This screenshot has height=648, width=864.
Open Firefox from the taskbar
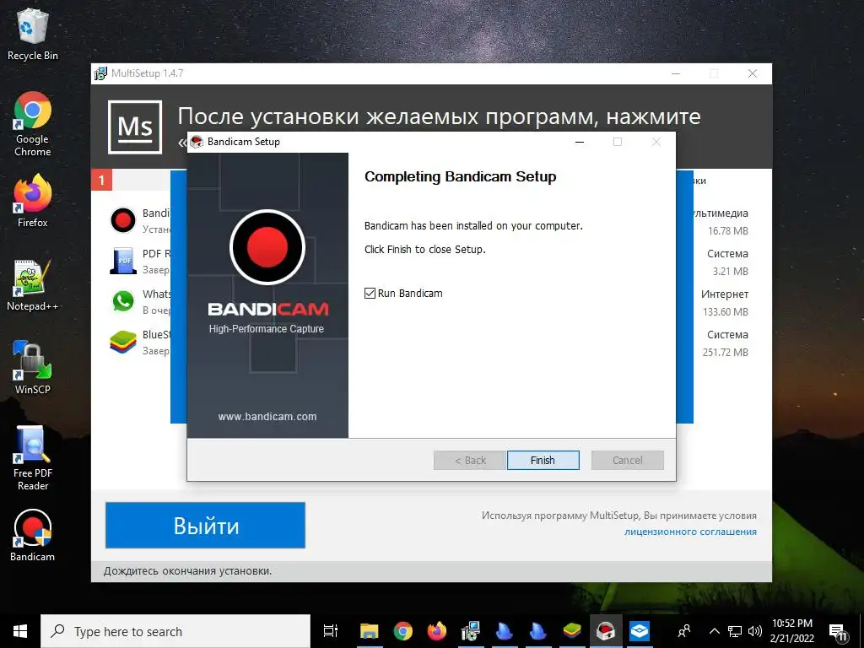tap(436, 631)
